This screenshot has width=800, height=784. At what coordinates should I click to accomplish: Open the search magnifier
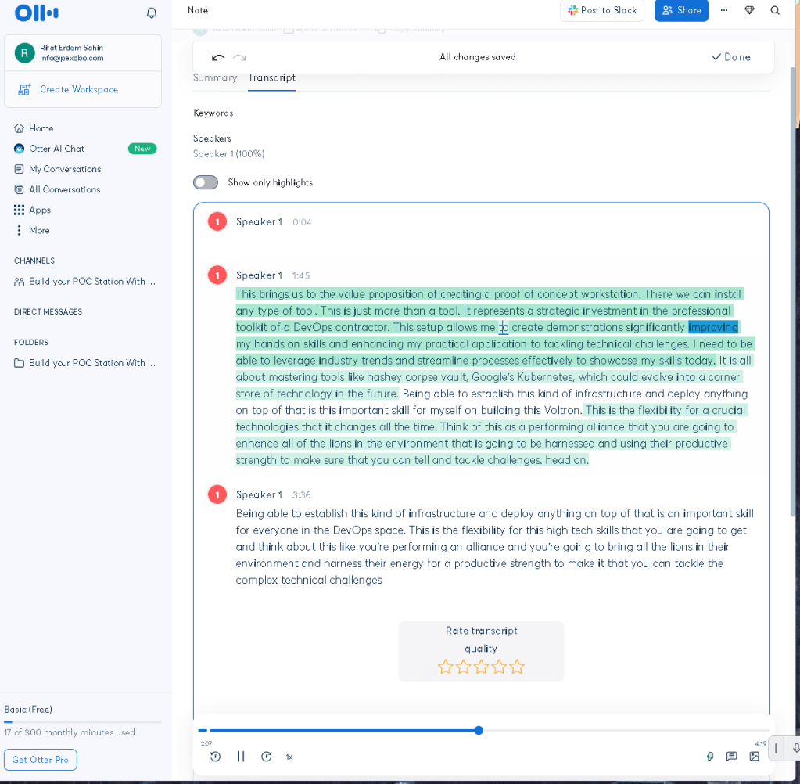[x=775, y=10]
